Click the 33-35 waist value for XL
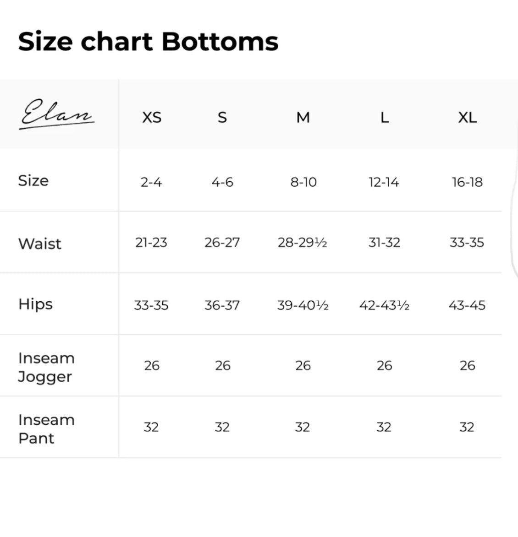Image resolution: width=518 pixels, height=537 pixels. (467, 243)
